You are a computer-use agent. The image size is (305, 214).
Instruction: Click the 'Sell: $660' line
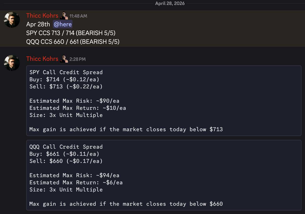[66, 161]
